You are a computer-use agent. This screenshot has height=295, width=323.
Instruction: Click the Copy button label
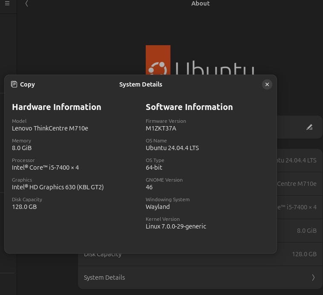27,84
